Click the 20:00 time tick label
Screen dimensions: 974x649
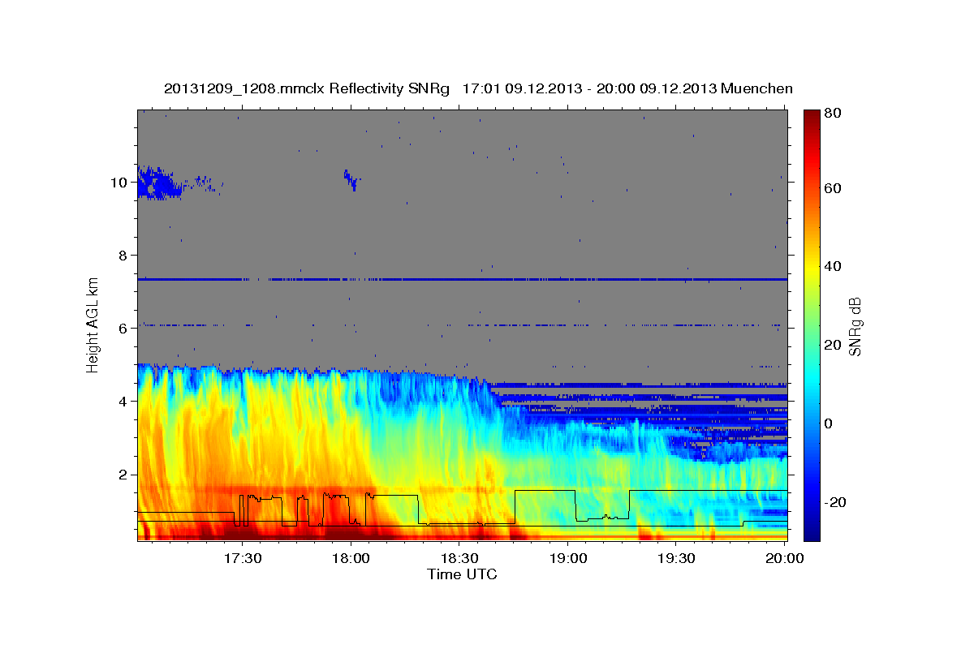(x=785, y=559)
